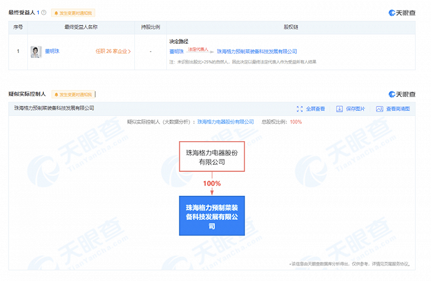Click the 全屏查看 label
The width and height of the screenshot is (431, 281).
point(315,109)
